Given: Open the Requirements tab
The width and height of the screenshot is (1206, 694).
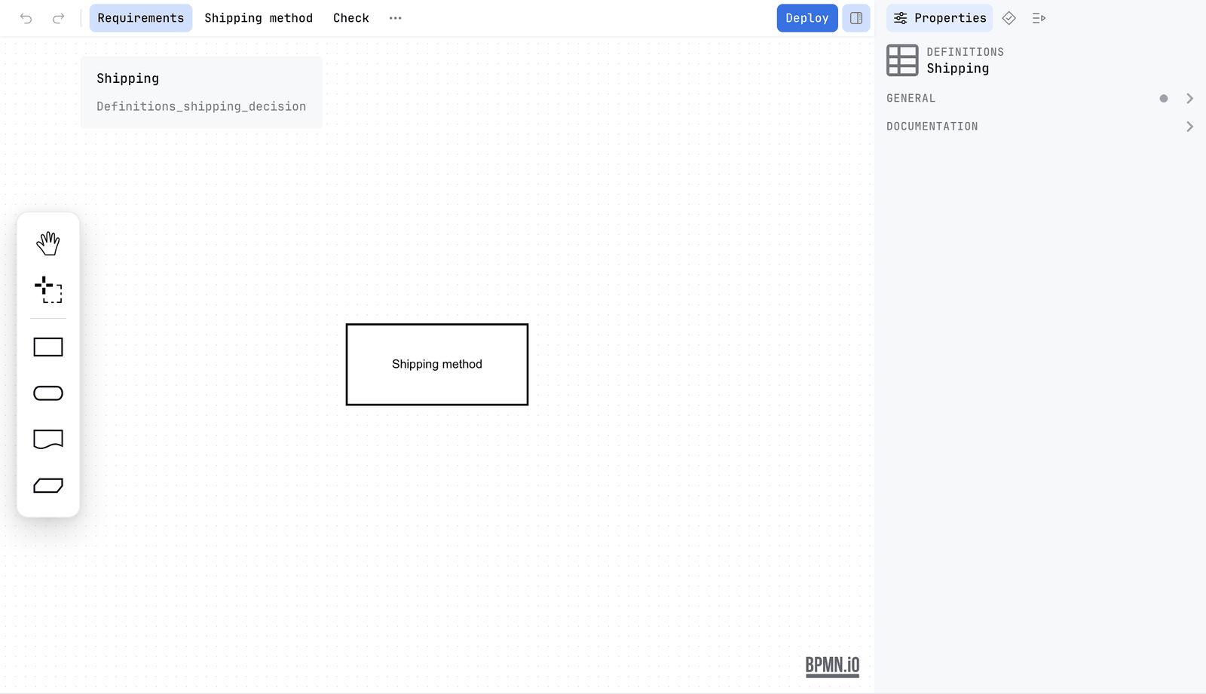Looking at the screenshot, I should pos(141,18).
